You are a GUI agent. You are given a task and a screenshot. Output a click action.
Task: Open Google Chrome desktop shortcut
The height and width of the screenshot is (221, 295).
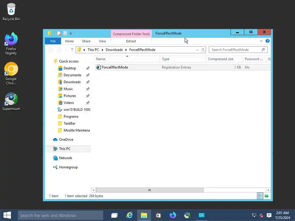pyautogui.click(x=11, y=73)
